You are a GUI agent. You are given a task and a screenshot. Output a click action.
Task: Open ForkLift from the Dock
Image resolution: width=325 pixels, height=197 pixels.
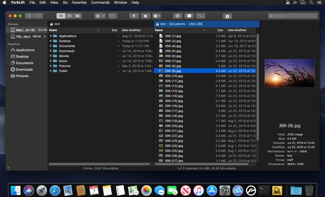277,190
